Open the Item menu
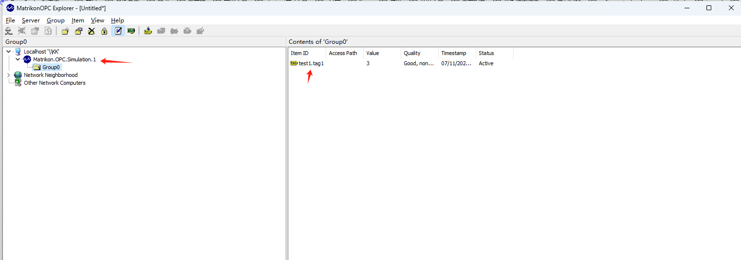The width and height of the screenshot is (741, 260). coord(78,20)
